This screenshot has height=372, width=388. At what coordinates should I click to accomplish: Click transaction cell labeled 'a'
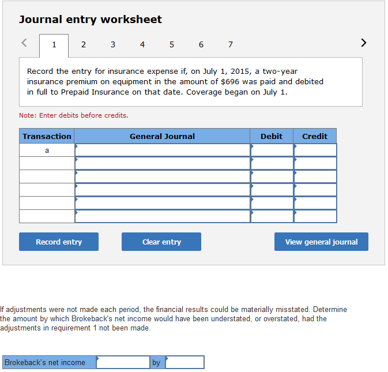coord(47,150)
